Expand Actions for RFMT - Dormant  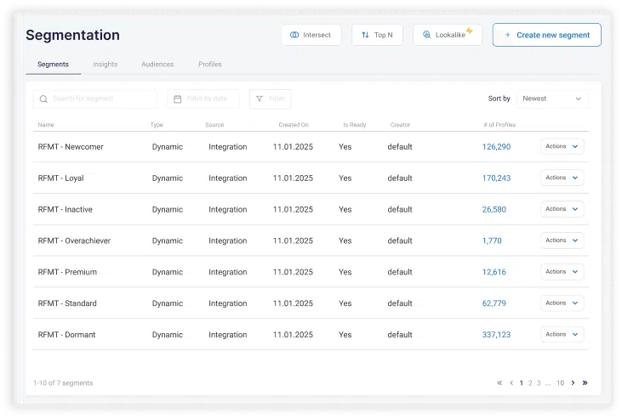pos(562,335)
